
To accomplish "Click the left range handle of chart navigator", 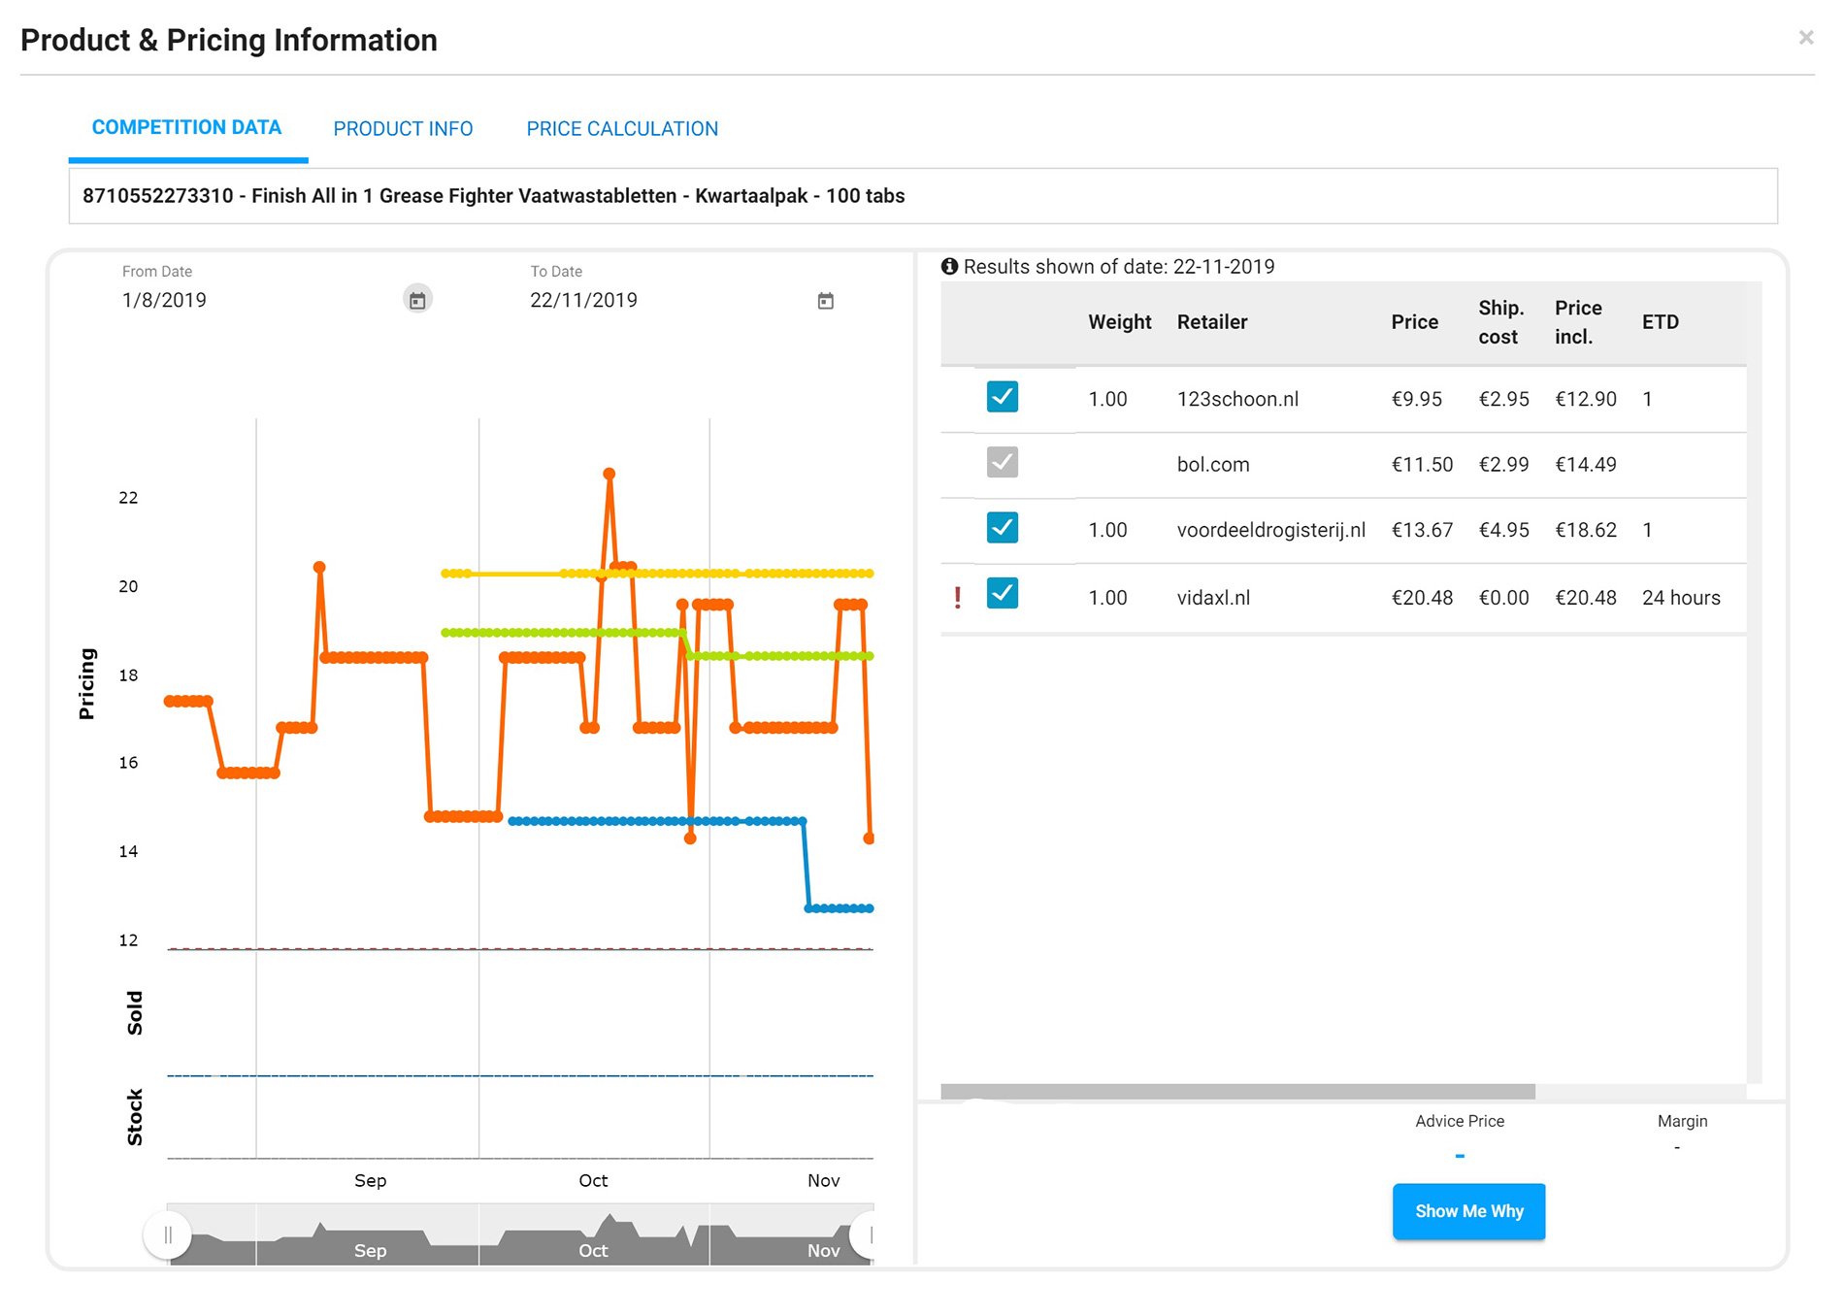I will point(168,1234).
